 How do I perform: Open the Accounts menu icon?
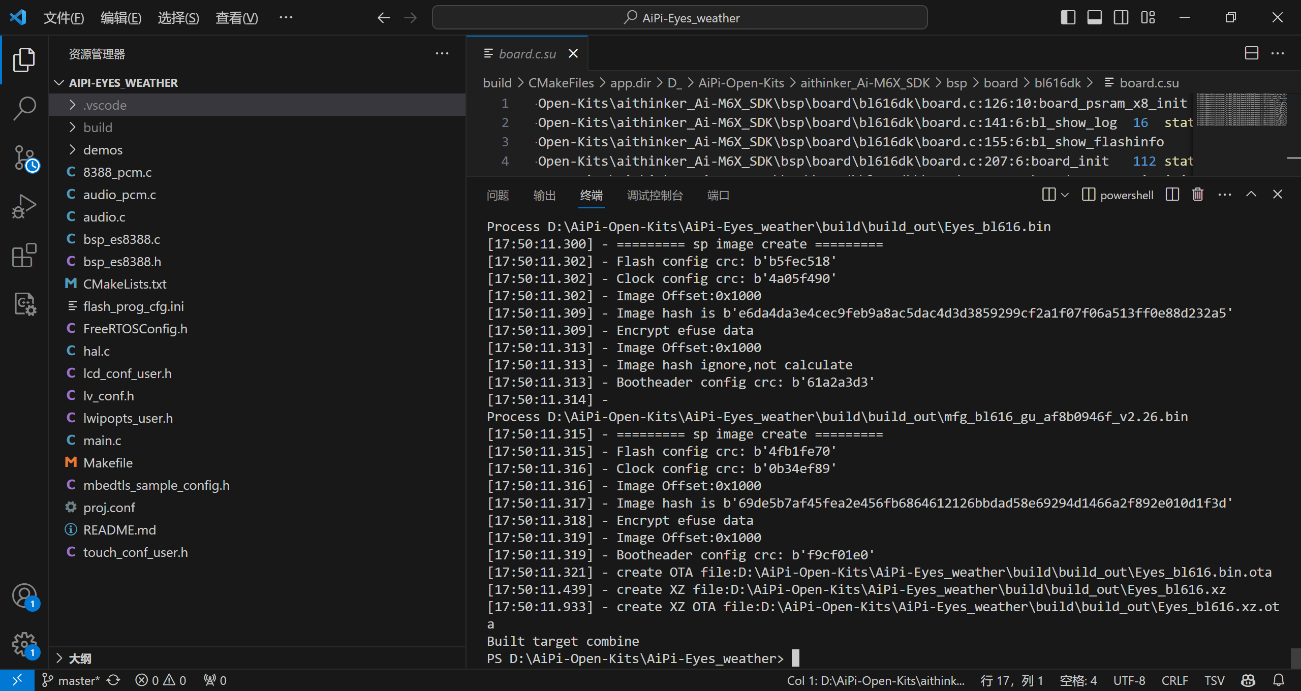(x=24, y=596)
